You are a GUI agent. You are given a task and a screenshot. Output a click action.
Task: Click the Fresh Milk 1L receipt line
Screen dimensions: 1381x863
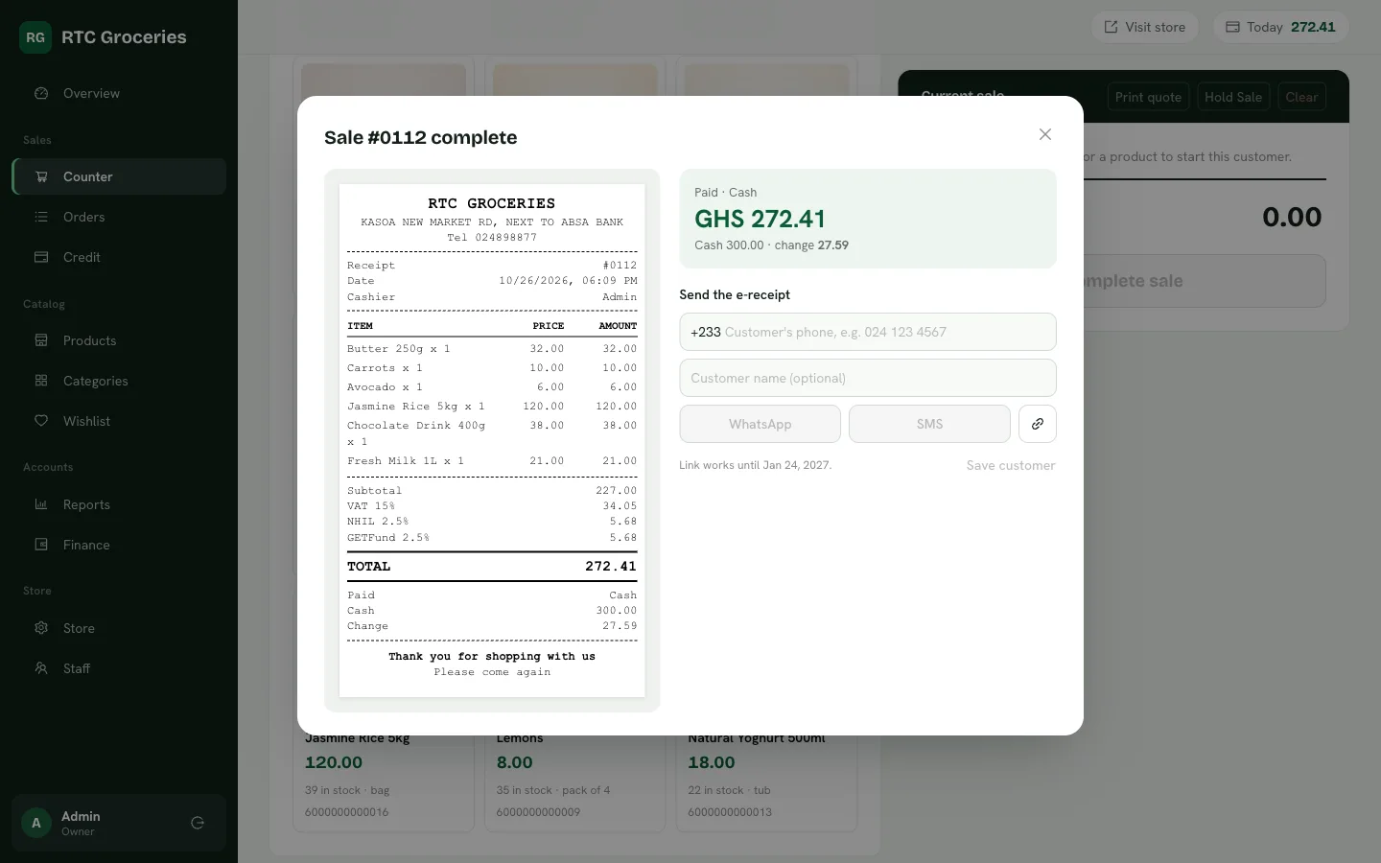(492, 461)
